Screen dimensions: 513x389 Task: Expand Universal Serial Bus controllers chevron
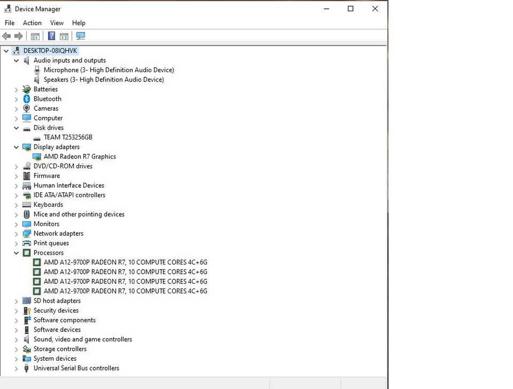point(16,368)
